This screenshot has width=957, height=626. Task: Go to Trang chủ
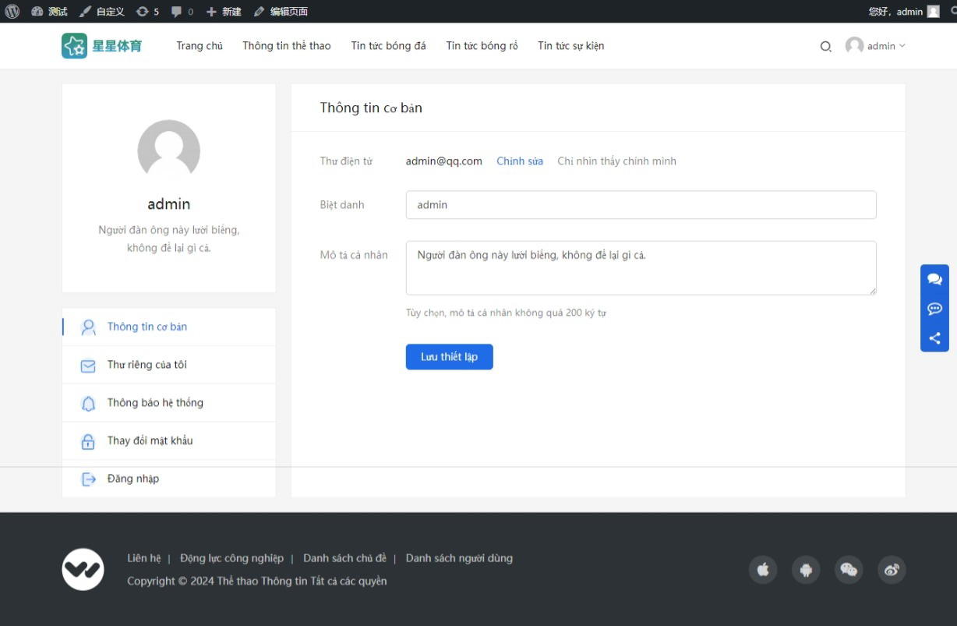click(200, 45)
